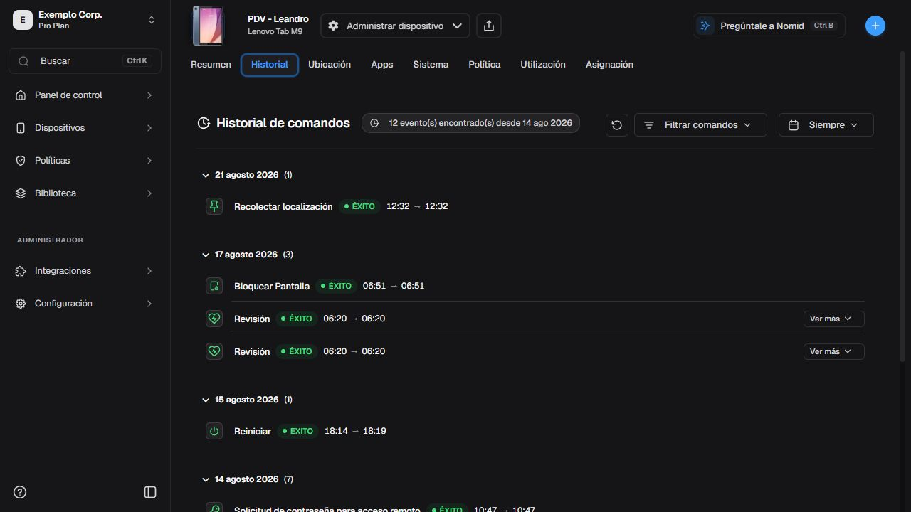Click the Buscar search field
The width and height of the screenshot is (911, 512).
85,61
